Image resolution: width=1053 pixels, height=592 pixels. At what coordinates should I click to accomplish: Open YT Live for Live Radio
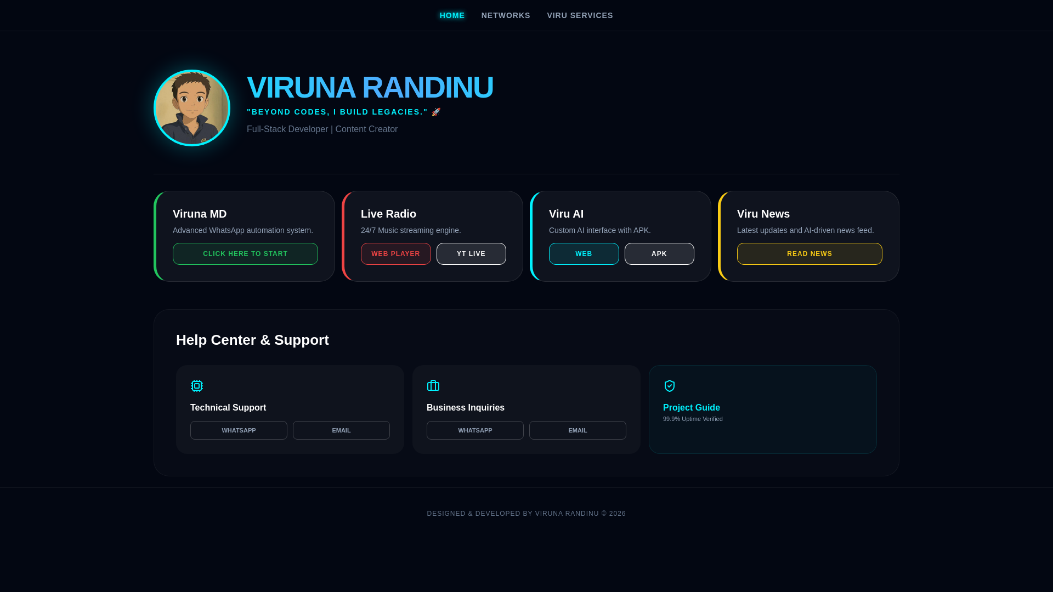tap(471, 254)
